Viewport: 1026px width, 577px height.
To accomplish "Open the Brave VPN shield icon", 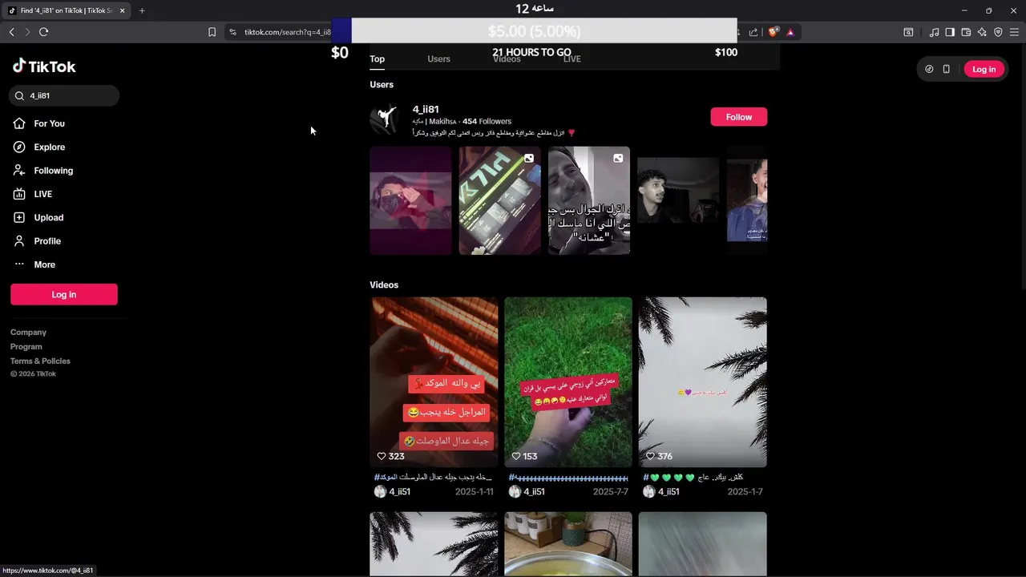I will tap(998, 32).
